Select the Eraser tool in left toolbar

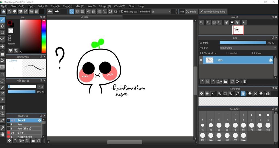2,26
